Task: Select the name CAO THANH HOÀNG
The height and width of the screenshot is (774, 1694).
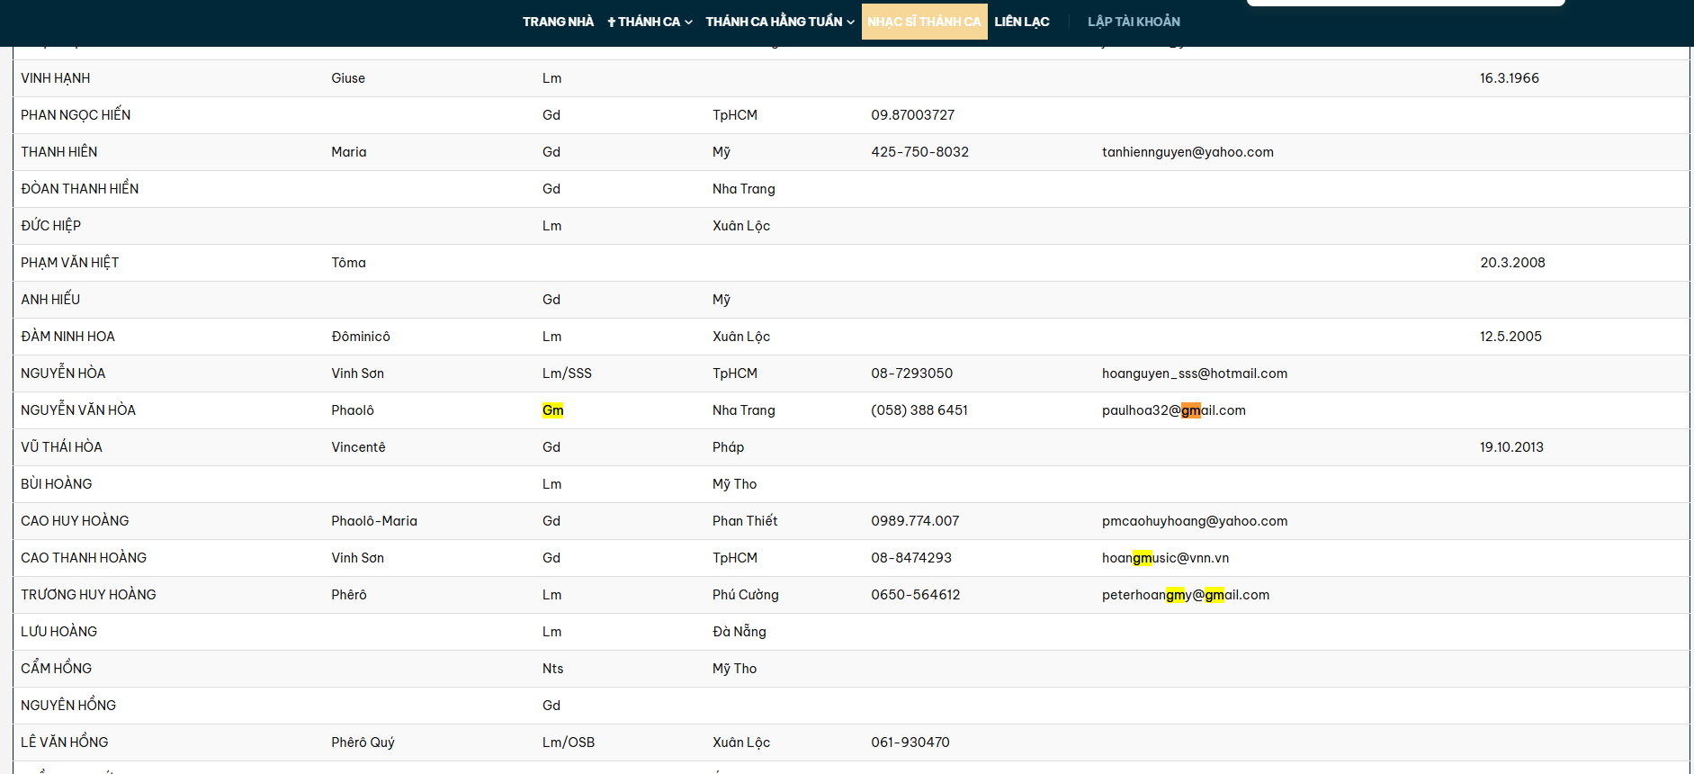Action: 84,558
